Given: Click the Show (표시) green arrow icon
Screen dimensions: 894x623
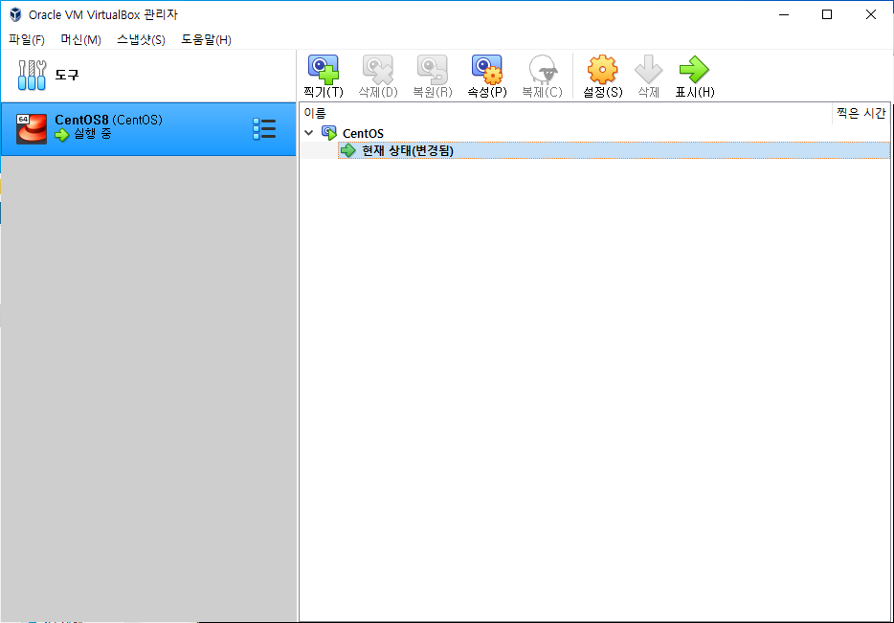Looking at the screenshot, I should tap(695, 70).
